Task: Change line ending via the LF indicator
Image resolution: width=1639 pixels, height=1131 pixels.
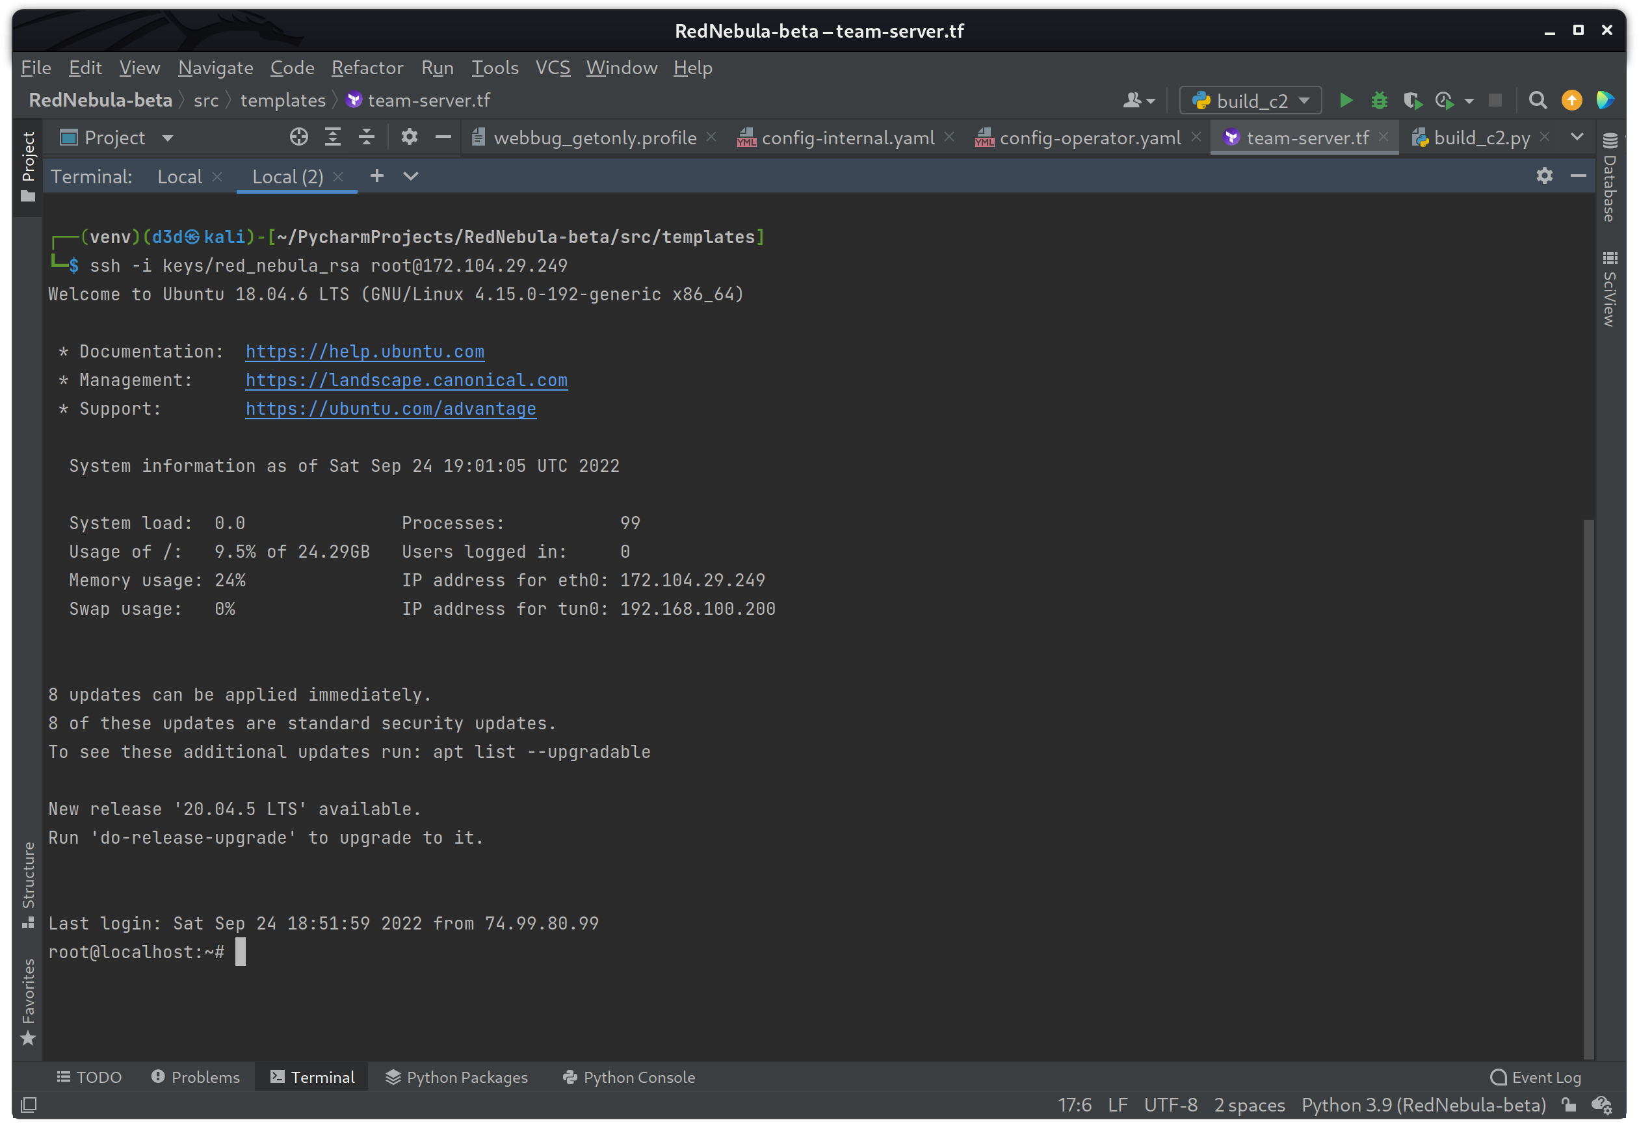Action: click(x=1117, y=1104)
